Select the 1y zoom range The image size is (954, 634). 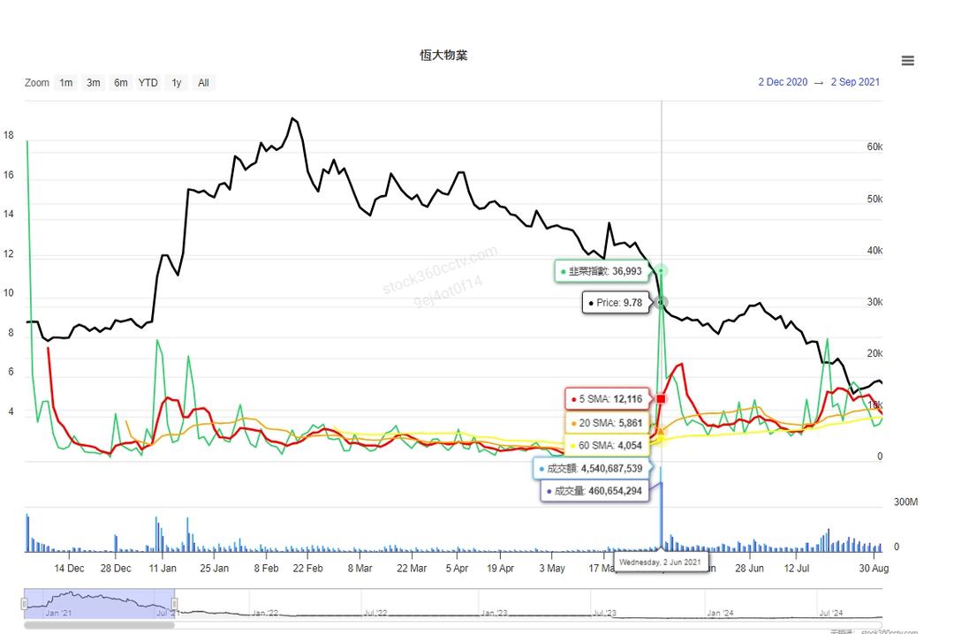177,83
